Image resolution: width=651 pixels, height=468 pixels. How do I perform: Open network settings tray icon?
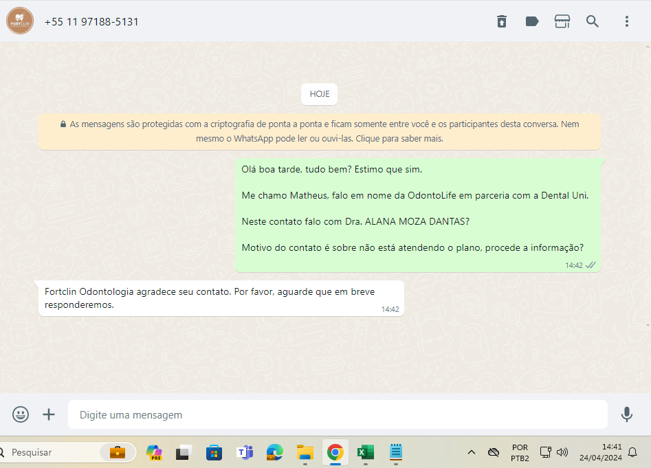pyautogui.click(x=545, y=452)
